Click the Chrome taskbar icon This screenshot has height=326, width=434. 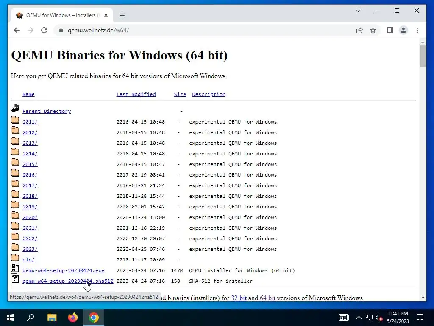click(94, 318)
